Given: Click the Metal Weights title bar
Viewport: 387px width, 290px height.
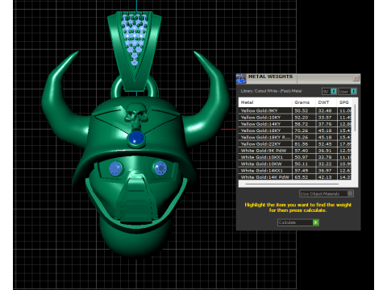Looking at the screenshot, I should click(x=298, y=78).
